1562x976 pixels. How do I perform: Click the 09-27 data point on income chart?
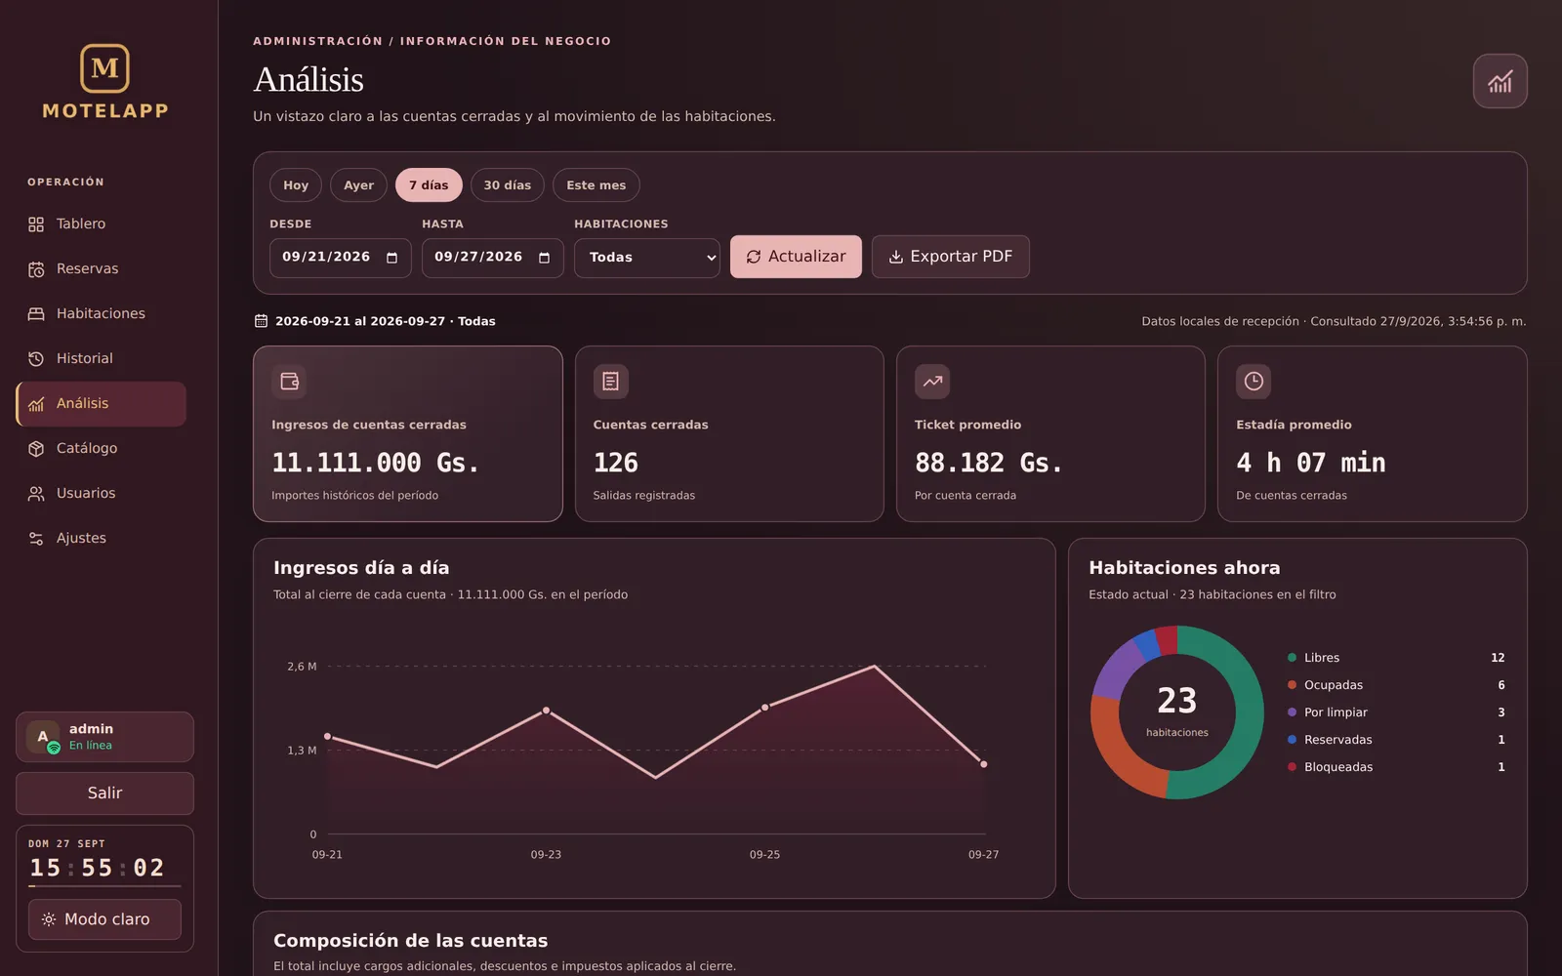[983, 764]
